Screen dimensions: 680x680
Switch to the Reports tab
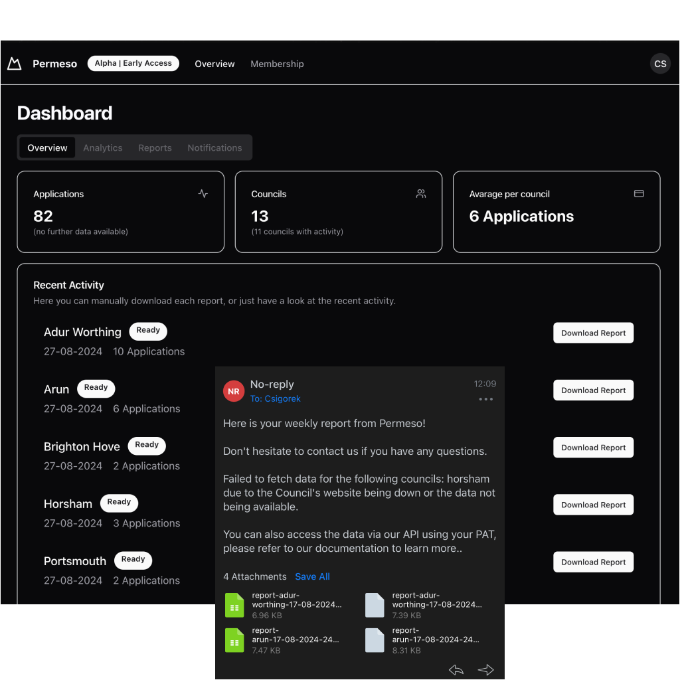(x=155, y=148)
